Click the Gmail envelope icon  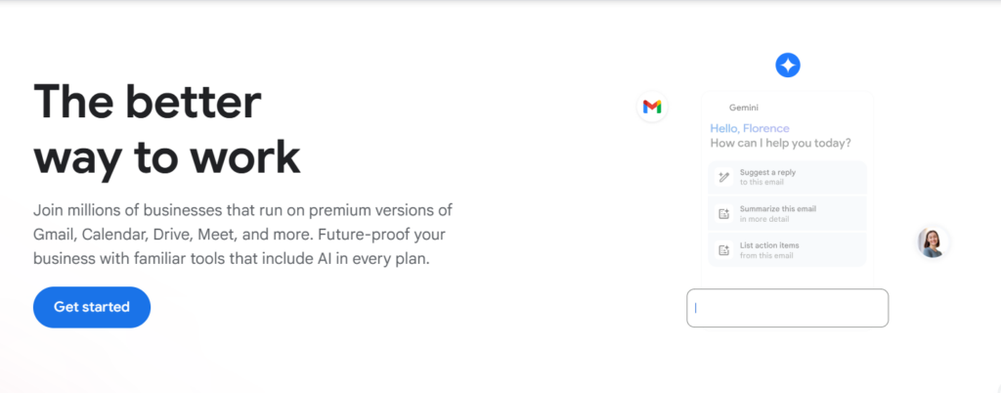(x=652, y=107)
